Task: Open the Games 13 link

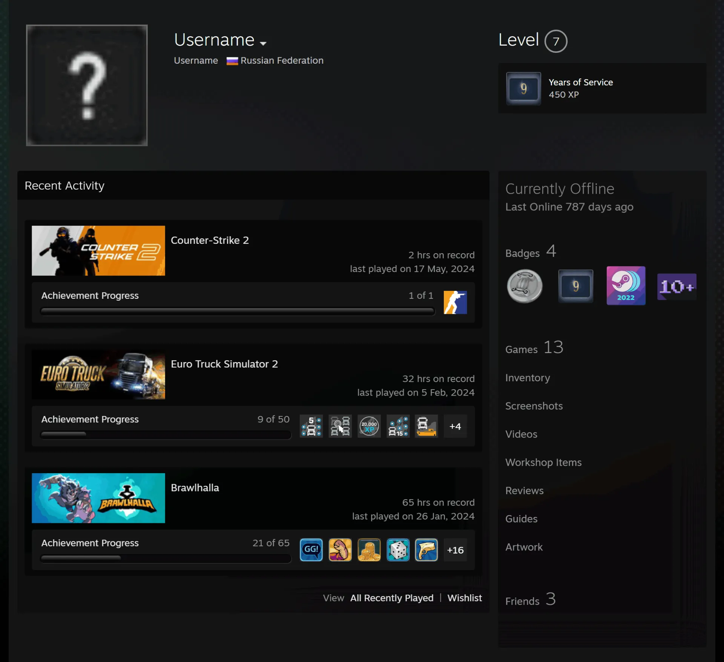Action: click(x=534, y=347)
